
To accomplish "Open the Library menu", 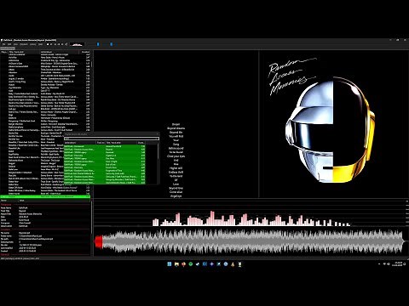I will click(x=32, y=44).
